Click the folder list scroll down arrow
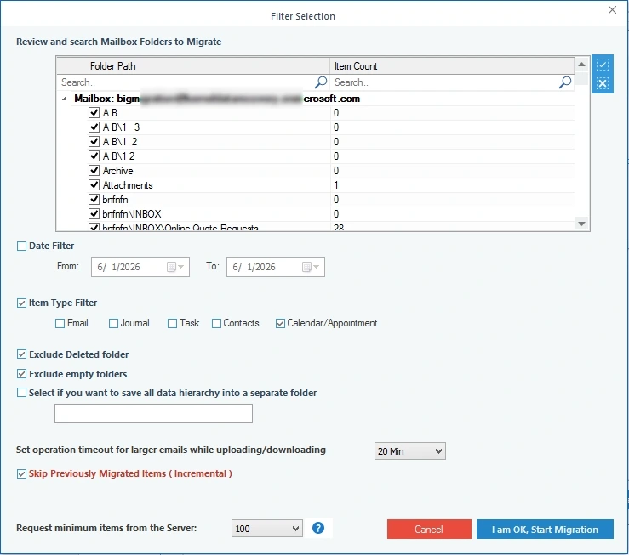Viewport: 629px width, 555px height. coord(581,224)
